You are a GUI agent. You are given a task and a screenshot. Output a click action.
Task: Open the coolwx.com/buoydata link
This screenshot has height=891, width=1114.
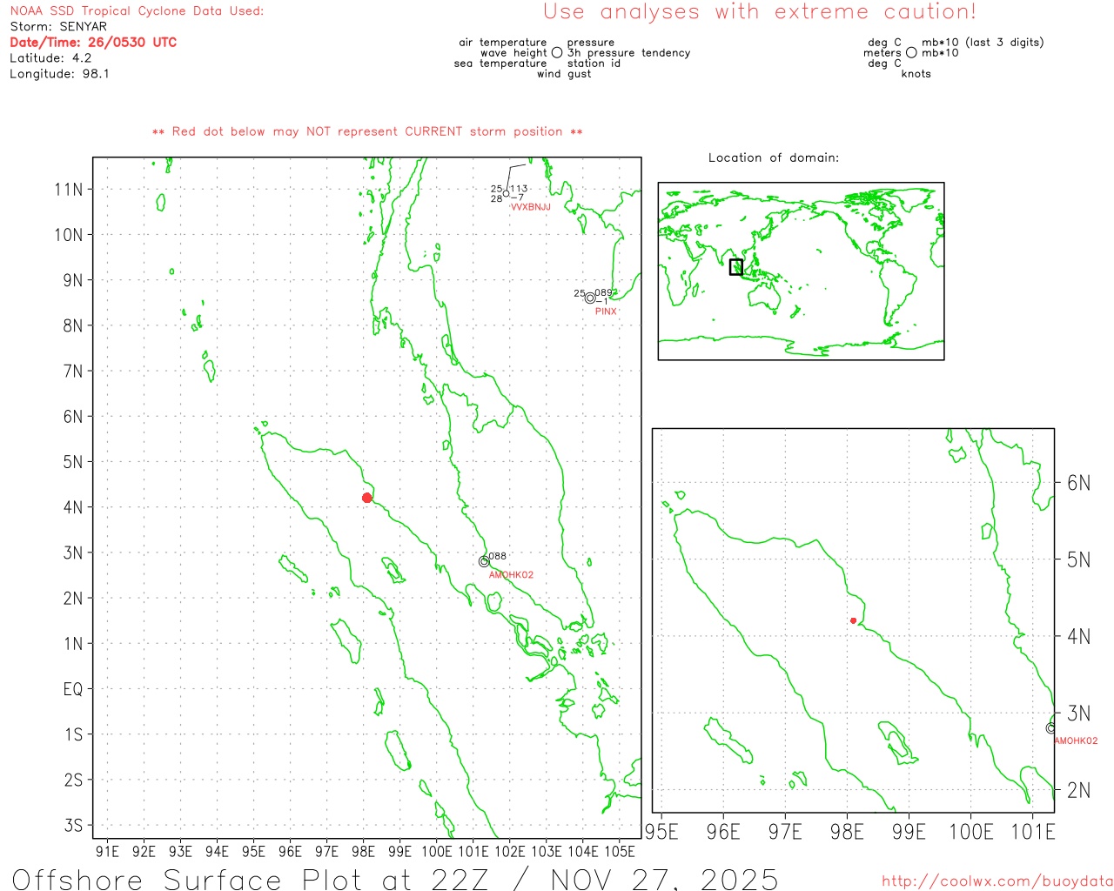997,881
